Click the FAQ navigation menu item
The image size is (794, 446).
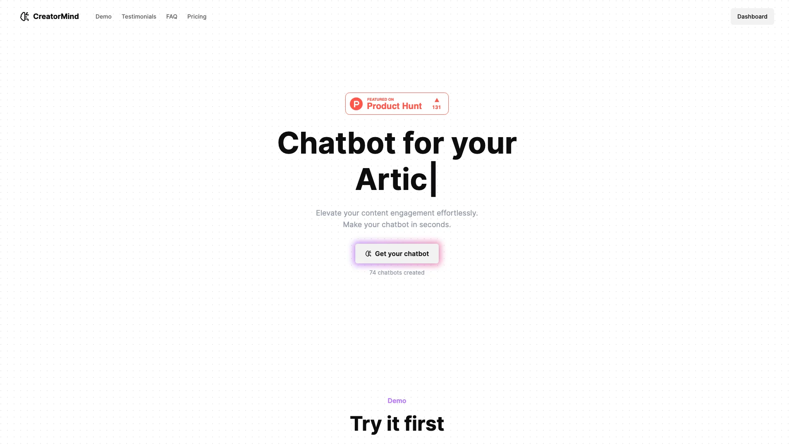(172, 17)
